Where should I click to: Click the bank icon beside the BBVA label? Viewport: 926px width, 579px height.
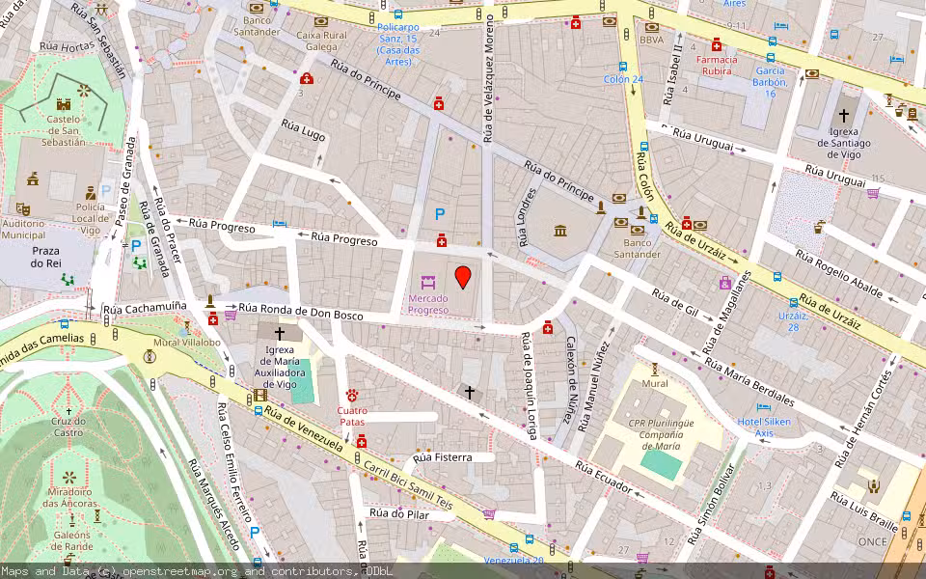click(651, 27)
